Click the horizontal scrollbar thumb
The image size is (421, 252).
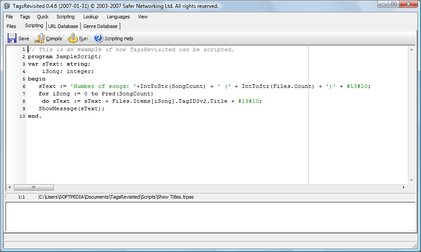34,187
